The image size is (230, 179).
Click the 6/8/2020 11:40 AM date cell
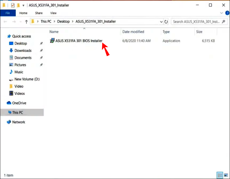point(136,41)
